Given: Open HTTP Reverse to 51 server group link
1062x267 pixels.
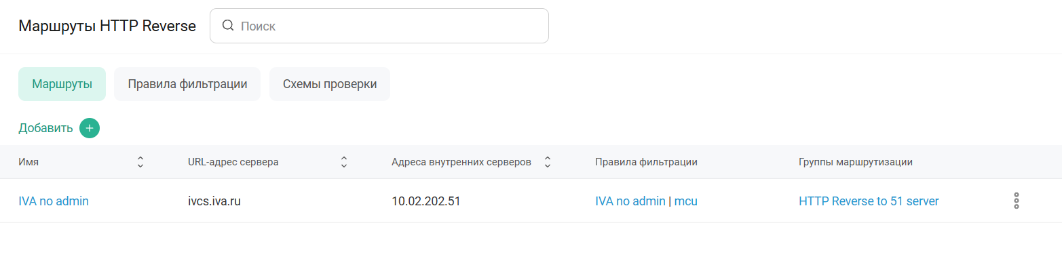Looking at the screenshot, I should pos(869,201).
